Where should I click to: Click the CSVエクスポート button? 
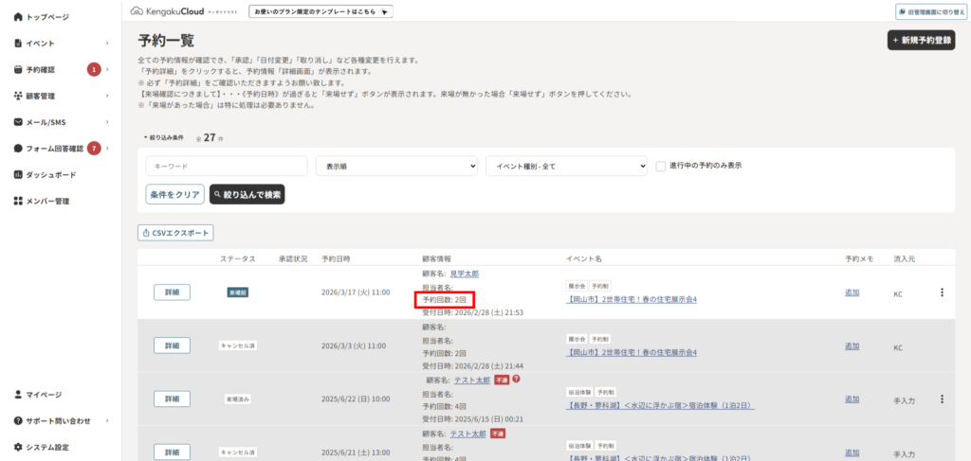(x=175, y=233)
